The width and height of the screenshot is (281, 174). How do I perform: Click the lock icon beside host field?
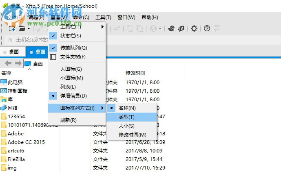click(10, 40)
